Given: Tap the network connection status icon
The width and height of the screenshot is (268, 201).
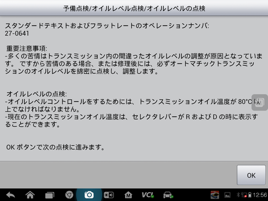Looking at the screenshot, I should [x=244, y=195].
